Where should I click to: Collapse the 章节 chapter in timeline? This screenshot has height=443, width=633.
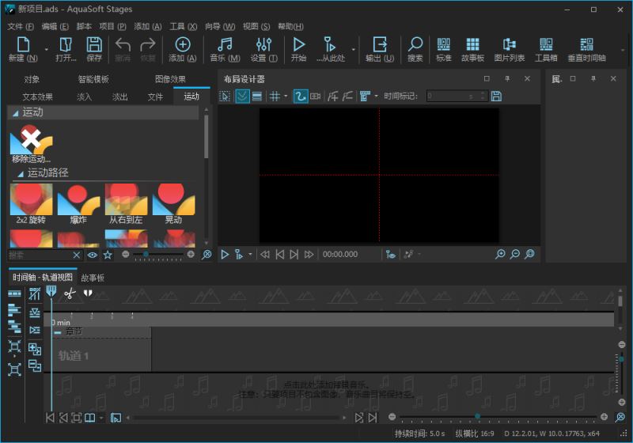(x=57, y=332)
